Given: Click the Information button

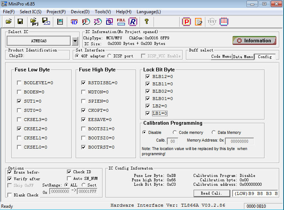Looking at the screenshot, I should [x=254, y=40].
